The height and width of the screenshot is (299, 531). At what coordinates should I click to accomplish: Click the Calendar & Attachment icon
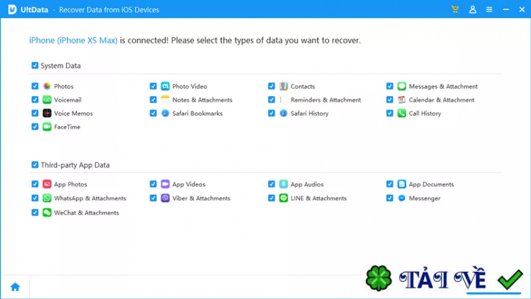click(x=402, y=100)
